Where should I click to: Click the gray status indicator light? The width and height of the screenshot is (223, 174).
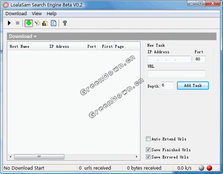point(201,168)
